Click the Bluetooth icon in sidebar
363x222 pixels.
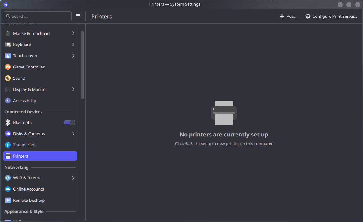click(x=8, y=122)
